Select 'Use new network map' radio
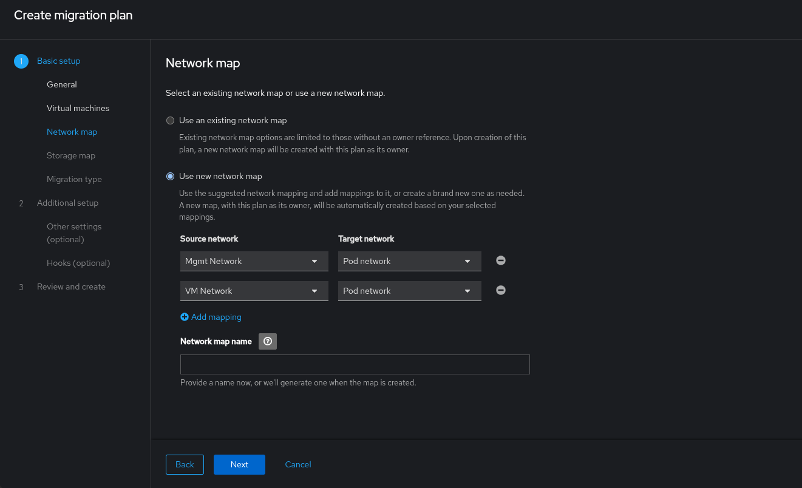This screenshot has width=802, height=488. click(x=171, y=176)
